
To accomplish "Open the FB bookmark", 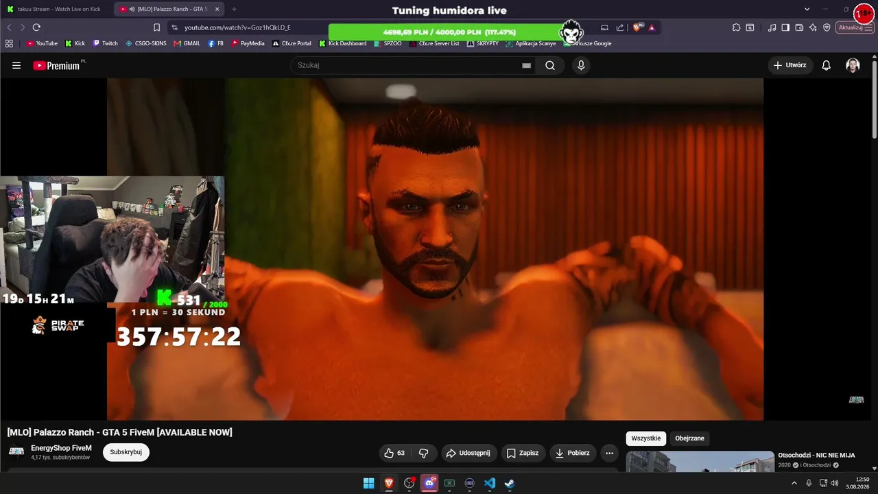I will (x=215, y=43).
